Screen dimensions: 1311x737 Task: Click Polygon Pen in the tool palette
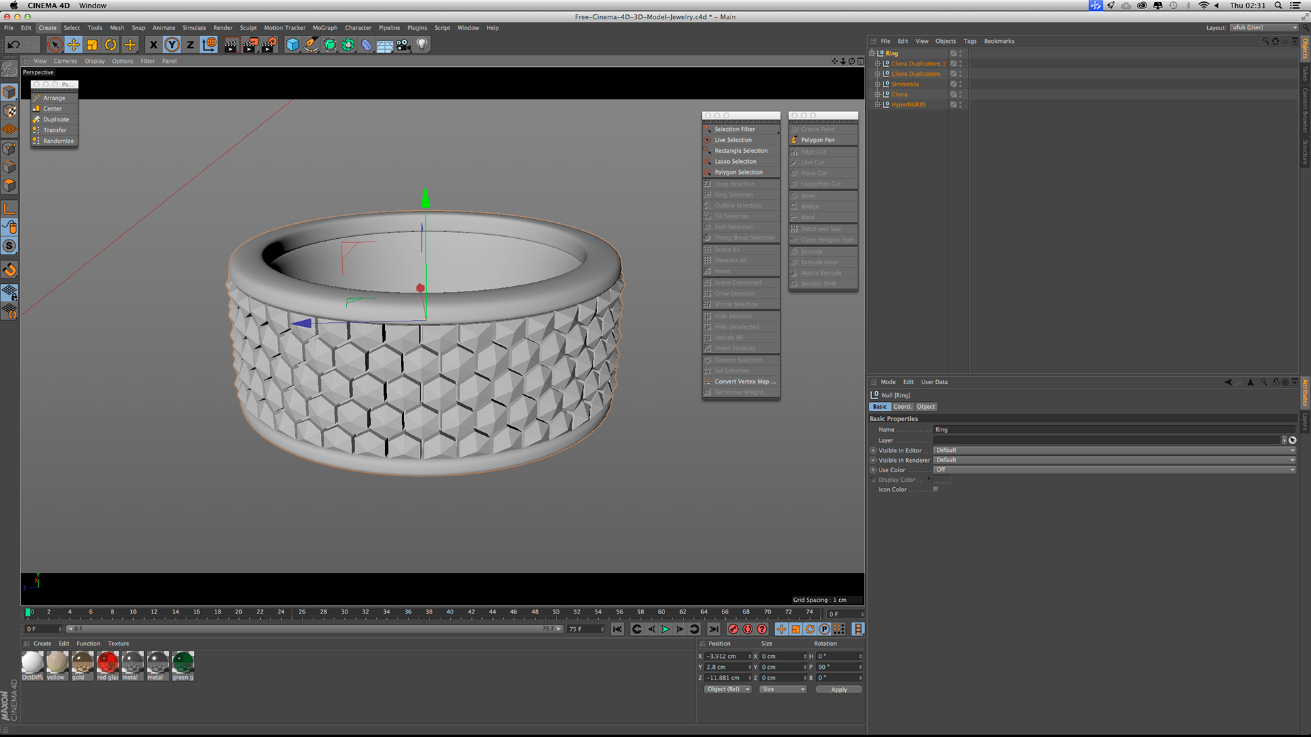click(x=817, y=140)
